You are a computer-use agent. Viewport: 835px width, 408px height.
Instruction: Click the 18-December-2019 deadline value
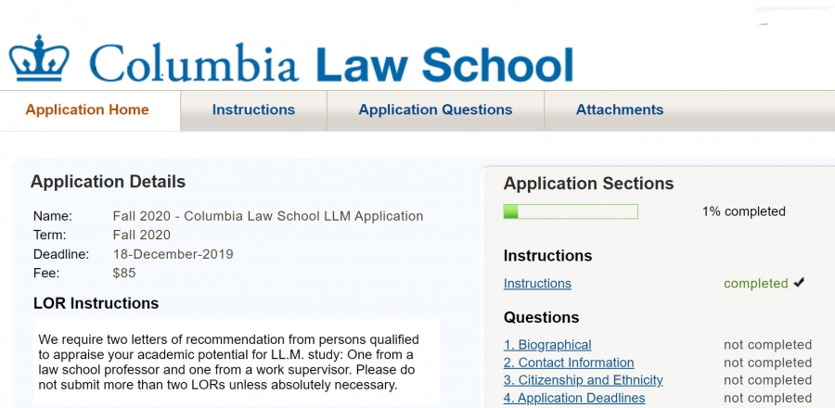[x=173, y=254]
